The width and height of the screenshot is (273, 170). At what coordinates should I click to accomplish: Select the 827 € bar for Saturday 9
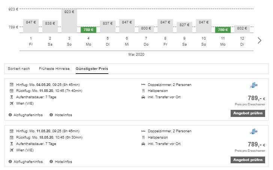click(x=184, y=27)
